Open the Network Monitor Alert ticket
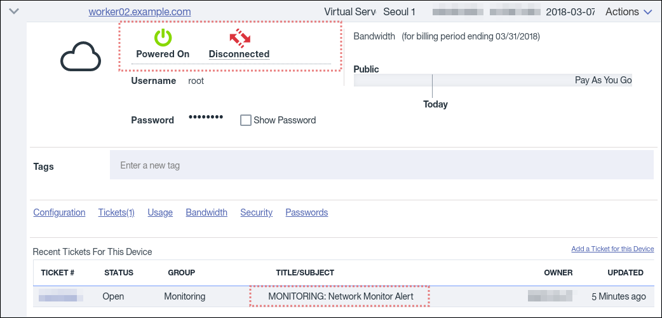 click(341, 296)
